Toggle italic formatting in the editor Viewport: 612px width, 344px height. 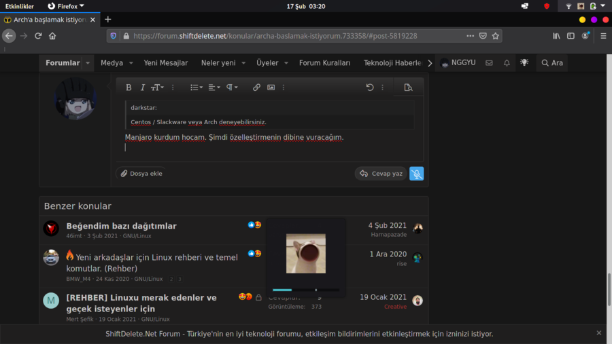pos(143,88)
